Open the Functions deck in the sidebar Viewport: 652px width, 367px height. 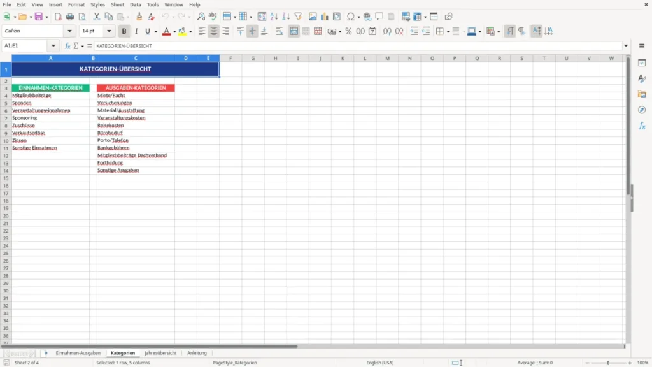(642, 126)
